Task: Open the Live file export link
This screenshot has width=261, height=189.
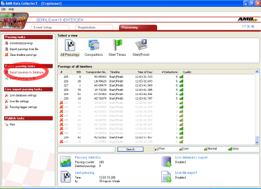Action: click(x=186, y=173)
